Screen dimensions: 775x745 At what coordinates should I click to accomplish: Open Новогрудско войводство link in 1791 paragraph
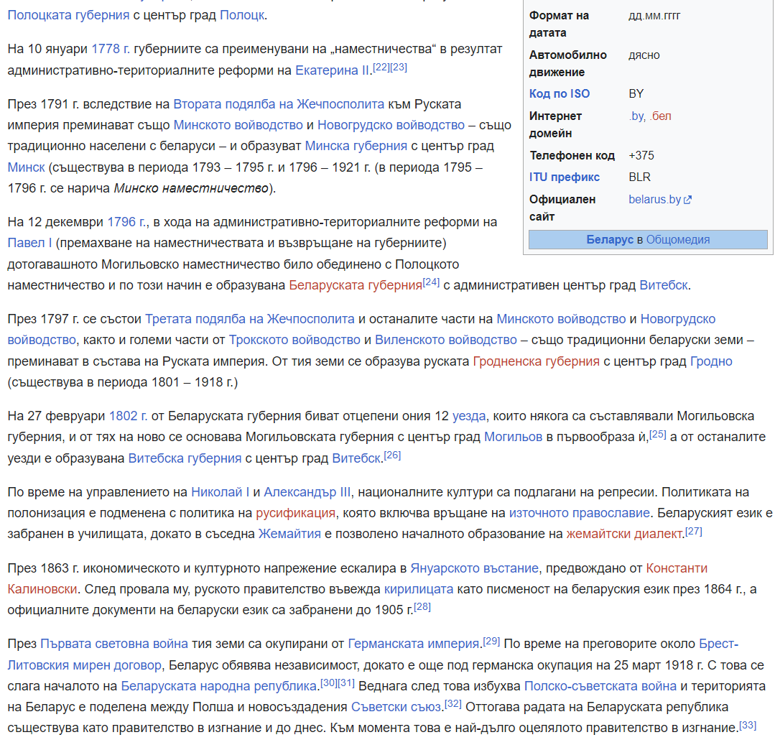pos(391,125)
